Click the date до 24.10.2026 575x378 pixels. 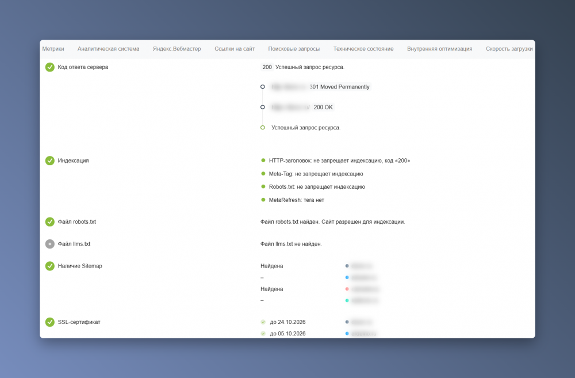pos(287,322)
